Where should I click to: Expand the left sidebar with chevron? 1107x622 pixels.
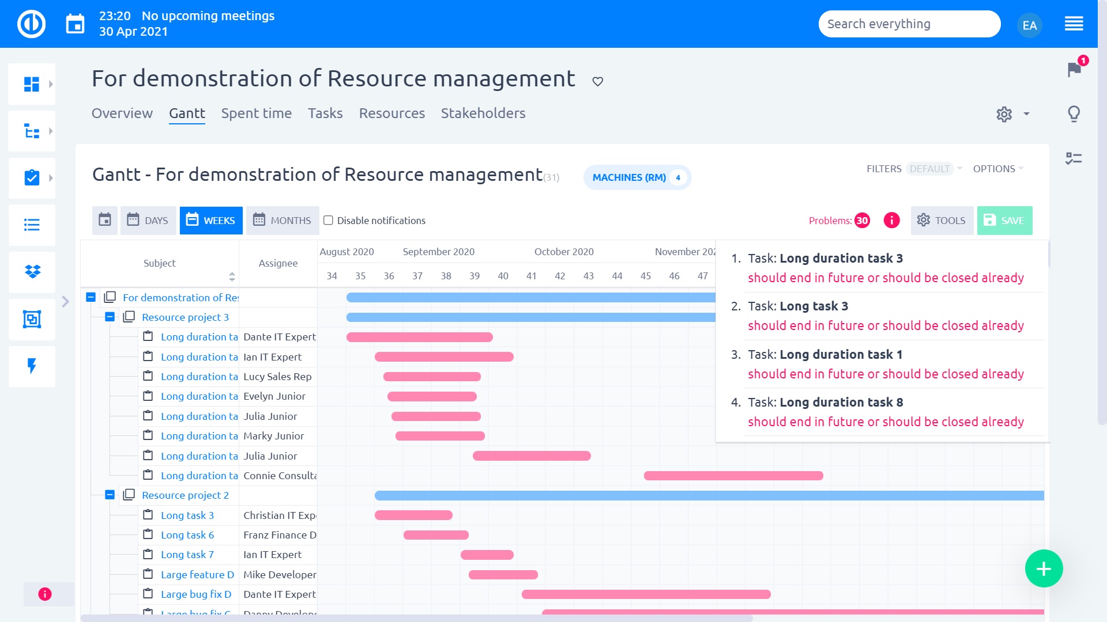tap(65, 301)
